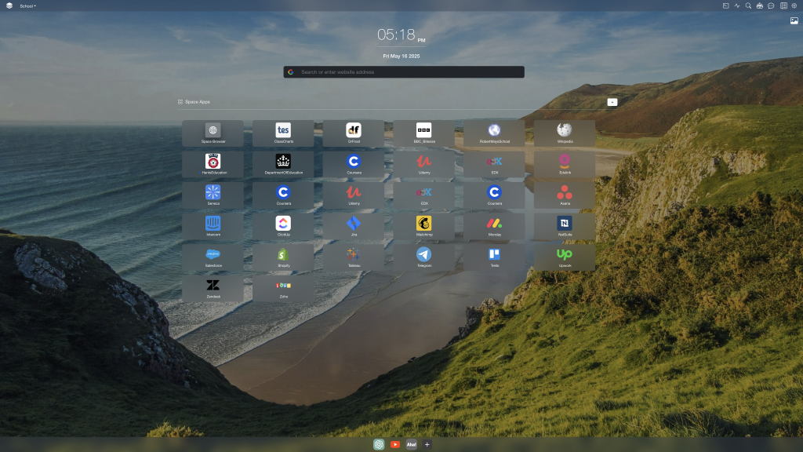Open the Telegram app tile
The width and height of the screenshot is (803, 452).
tap(424, 257)
